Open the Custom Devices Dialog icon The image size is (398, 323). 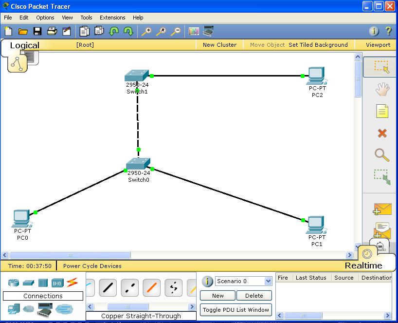(208, 31)
